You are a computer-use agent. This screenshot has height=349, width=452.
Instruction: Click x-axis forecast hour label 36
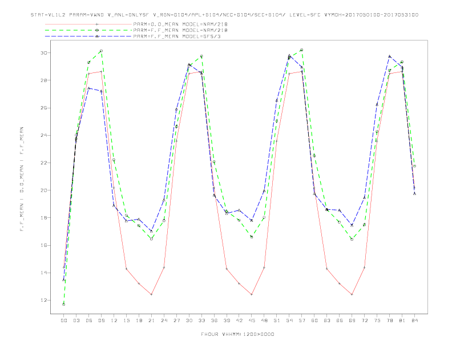pos(214,320)
